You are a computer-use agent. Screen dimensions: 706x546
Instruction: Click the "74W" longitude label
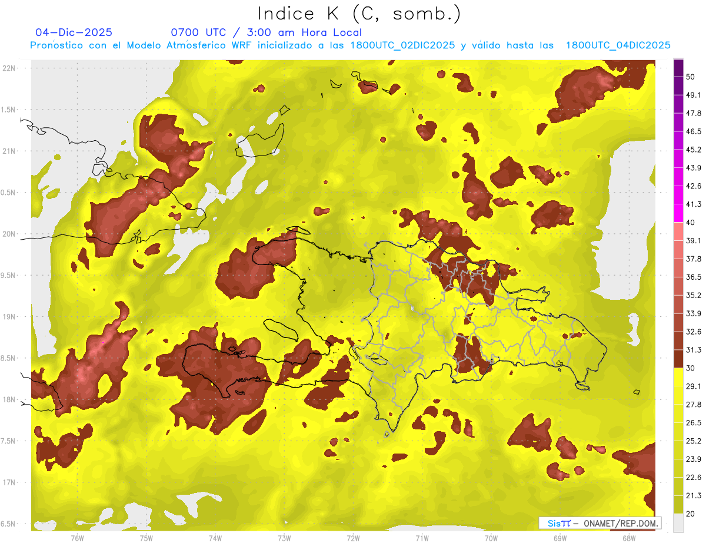tap(215, 538)
